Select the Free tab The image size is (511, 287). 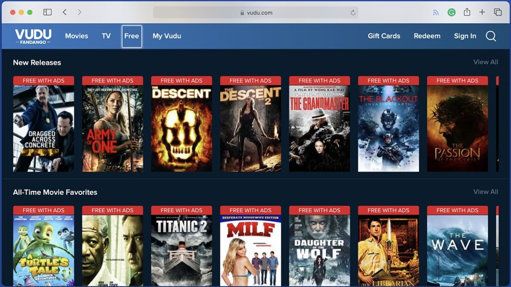coord(132,36)
